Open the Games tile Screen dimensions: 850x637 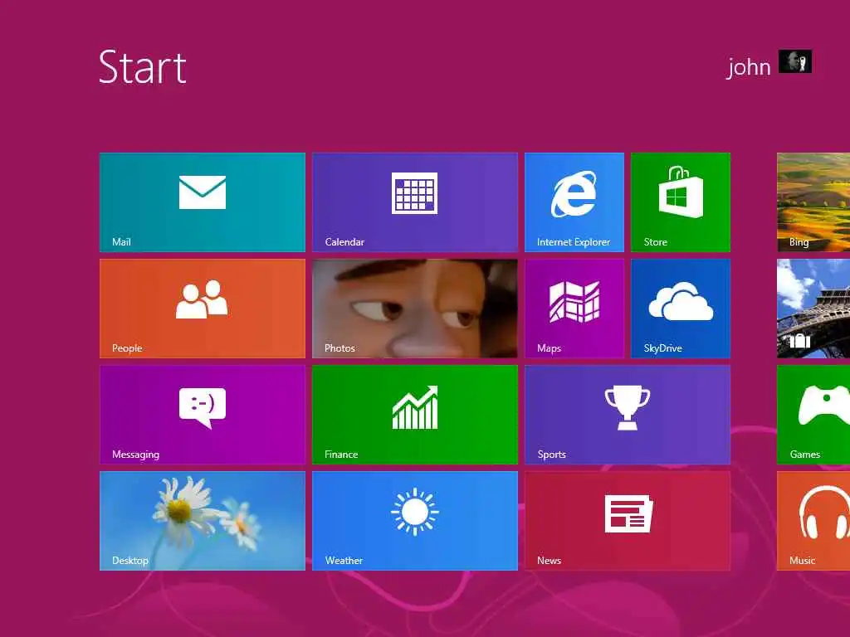(813, 415)
